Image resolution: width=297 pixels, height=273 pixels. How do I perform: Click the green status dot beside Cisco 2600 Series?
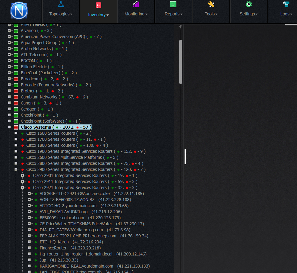click(x=22, y=158)
